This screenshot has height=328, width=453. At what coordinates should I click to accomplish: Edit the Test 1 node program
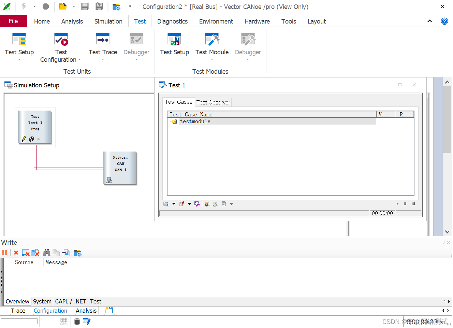click(24, 139)
